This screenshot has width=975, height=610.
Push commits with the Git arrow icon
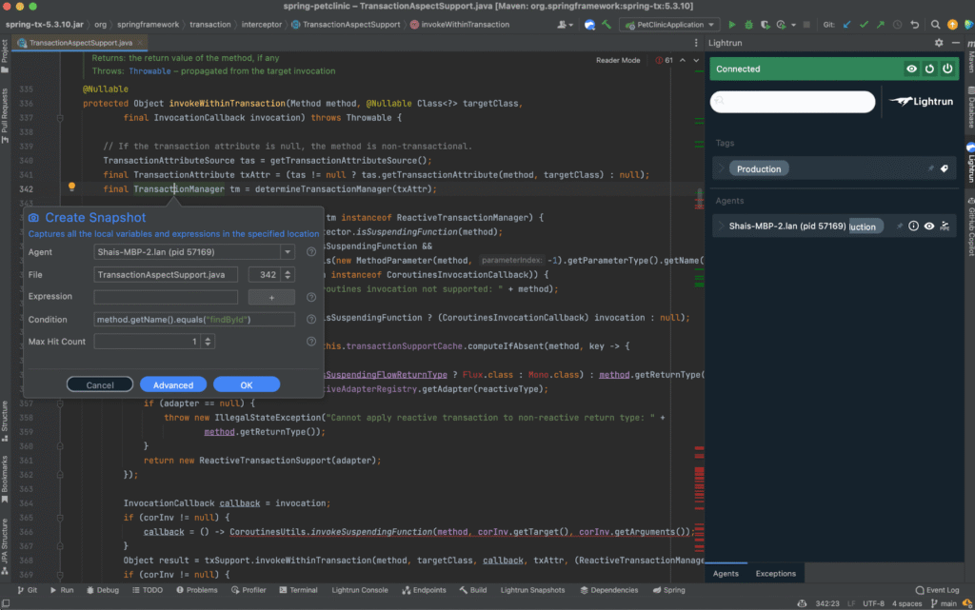(881, 25)
